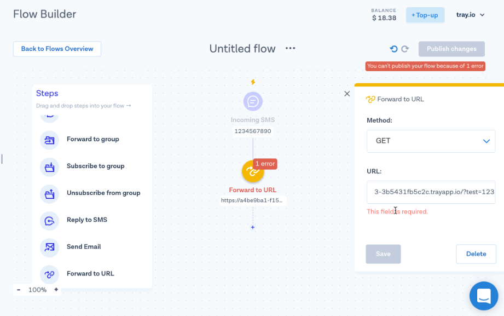The width and height of the screenshot is (504, 316).
Task: Click the redo arrow icon
Action: pyautogui.click(x=404, y=49)
